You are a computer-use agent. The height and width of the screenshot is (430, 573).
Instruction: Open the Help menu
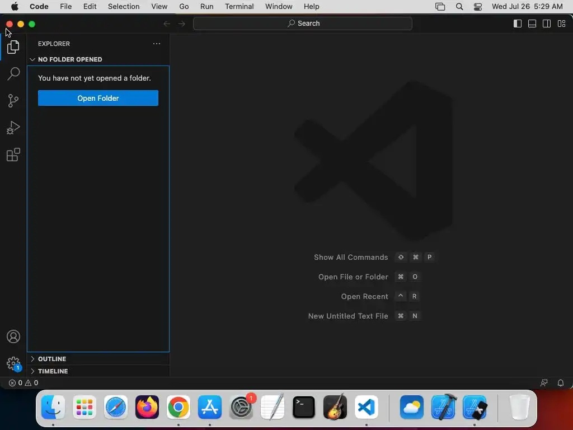point(311,7)
